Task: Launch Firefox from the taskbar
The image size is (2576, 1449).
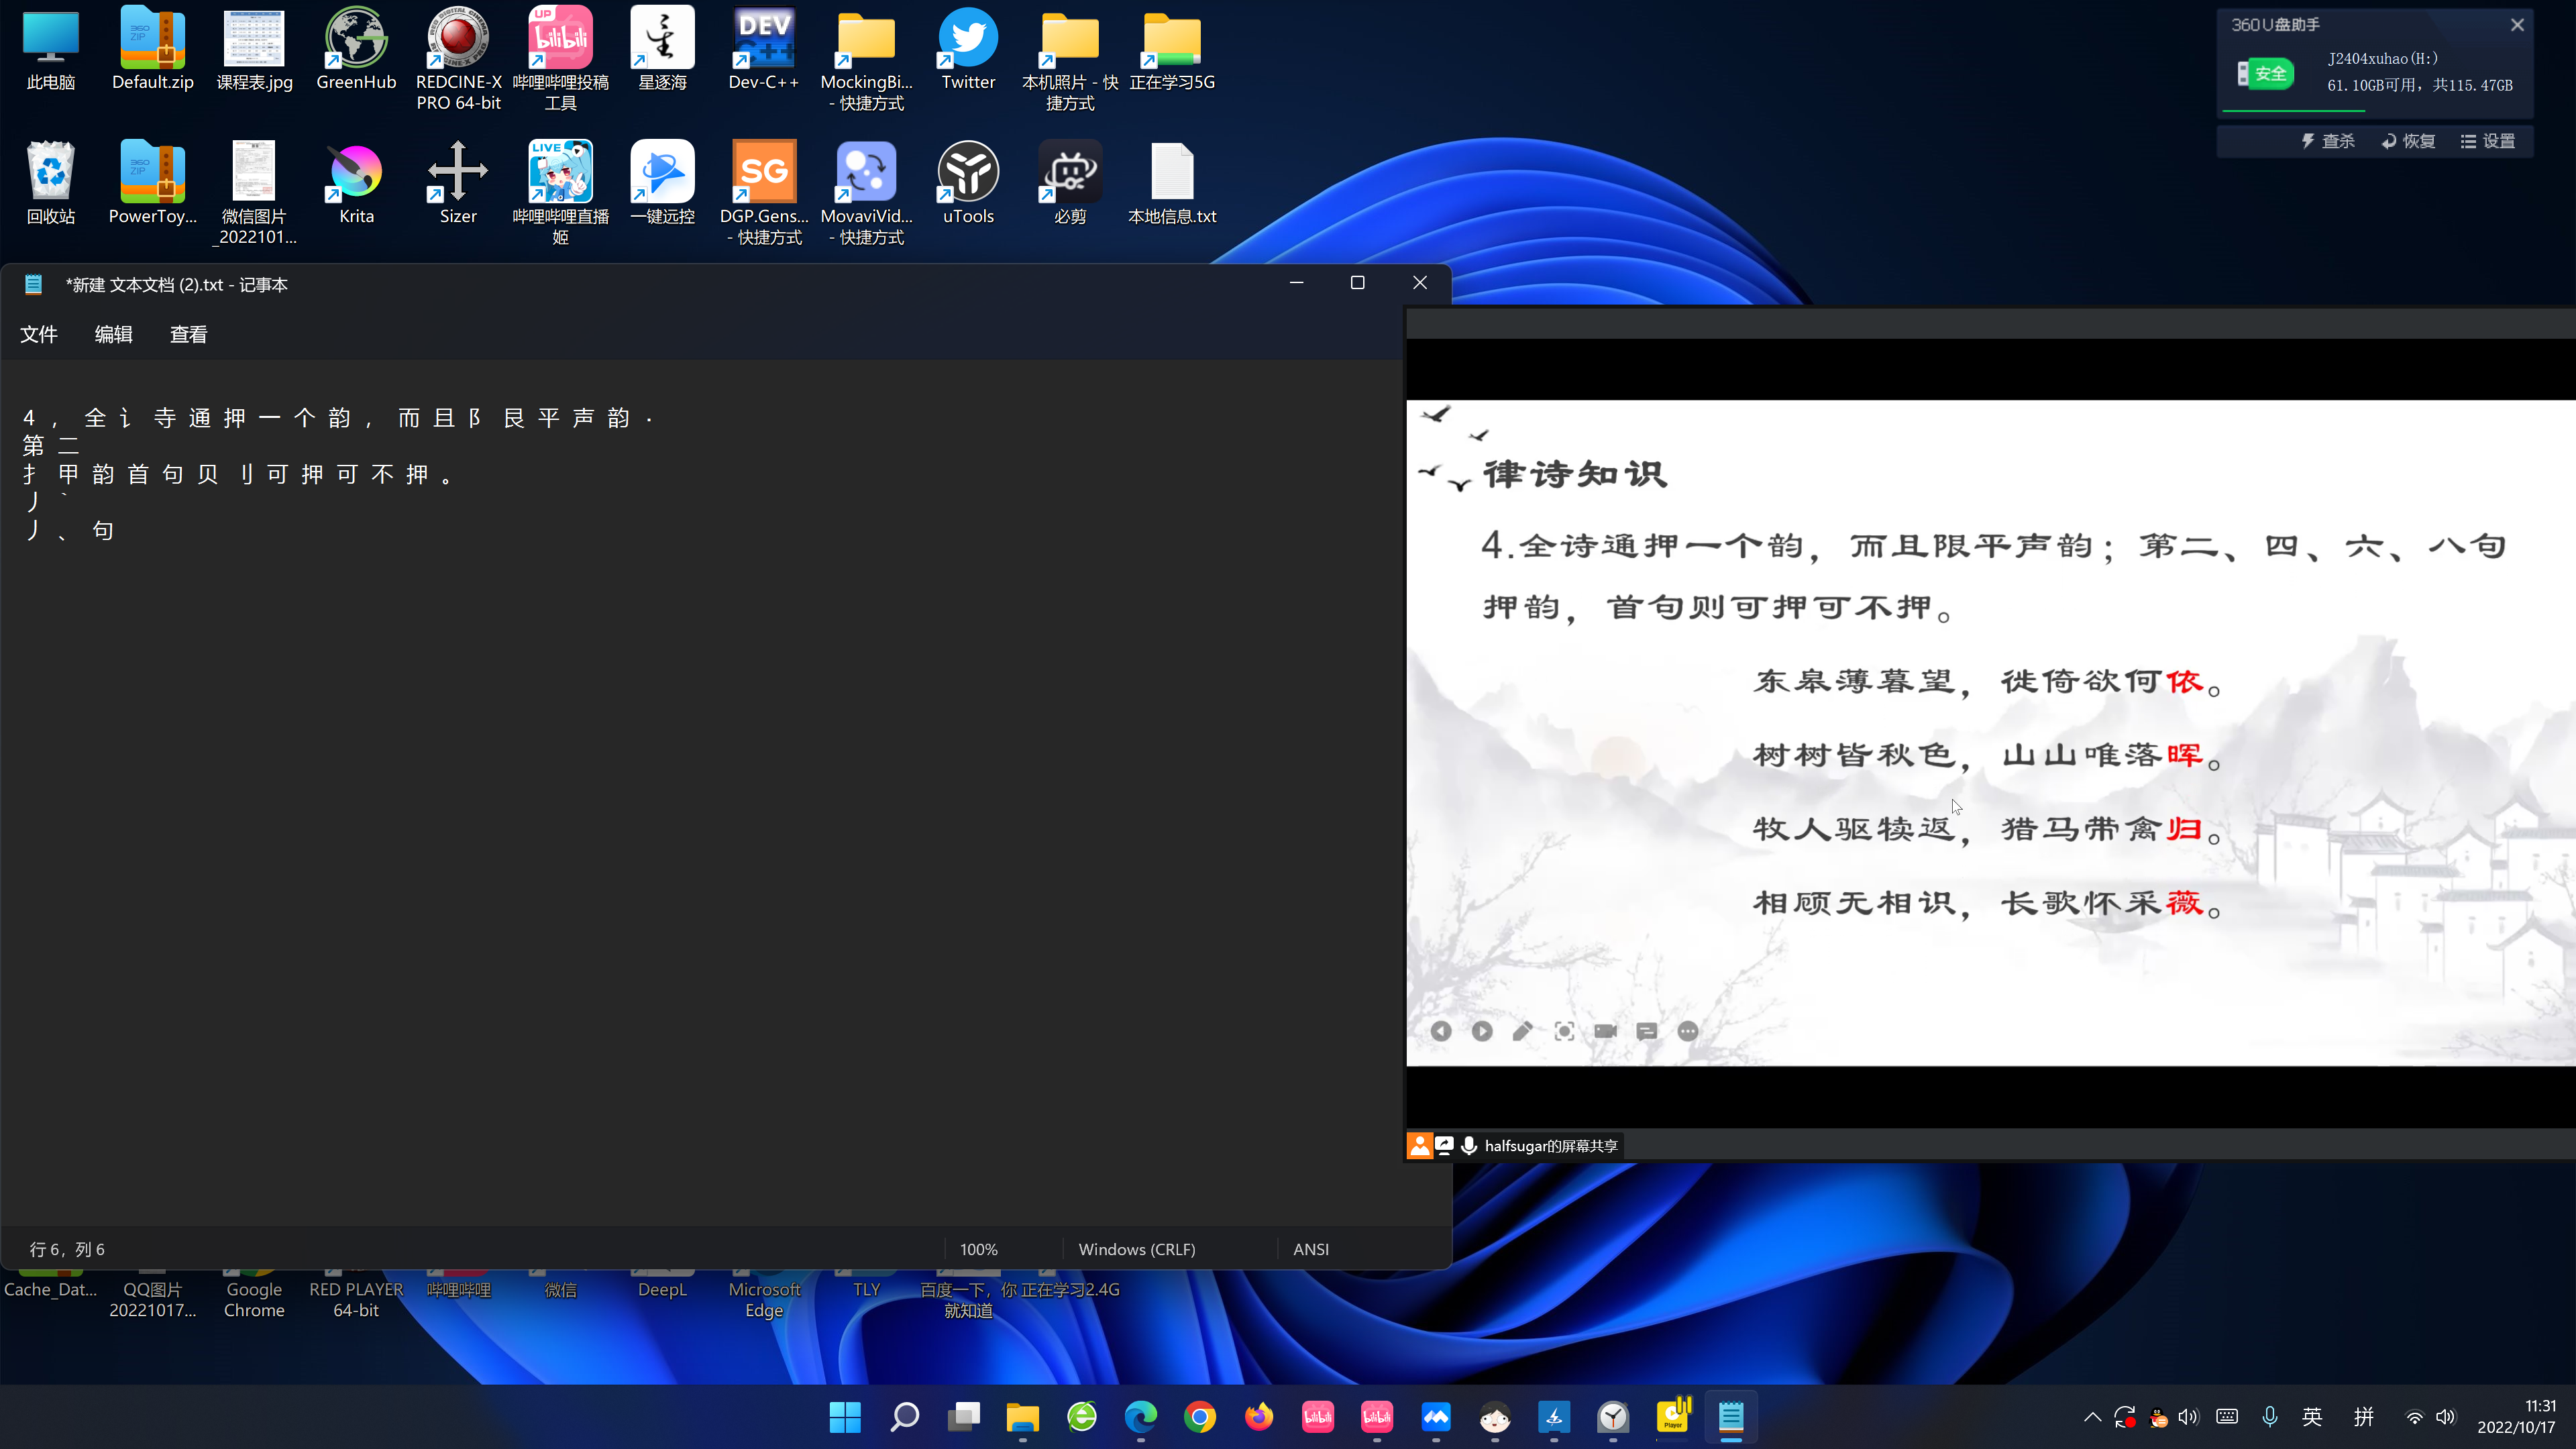Action: [x=1259, y=1417]
